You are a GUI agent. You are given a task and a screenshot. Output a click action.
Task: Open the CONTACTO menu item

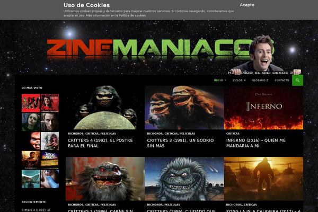click(x=282, y=81)
